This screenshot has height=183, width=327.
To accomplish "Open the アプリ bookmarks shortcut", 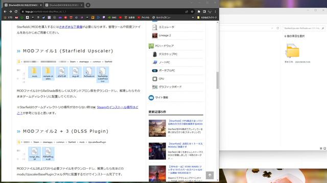I will click(x=8, y=18).
